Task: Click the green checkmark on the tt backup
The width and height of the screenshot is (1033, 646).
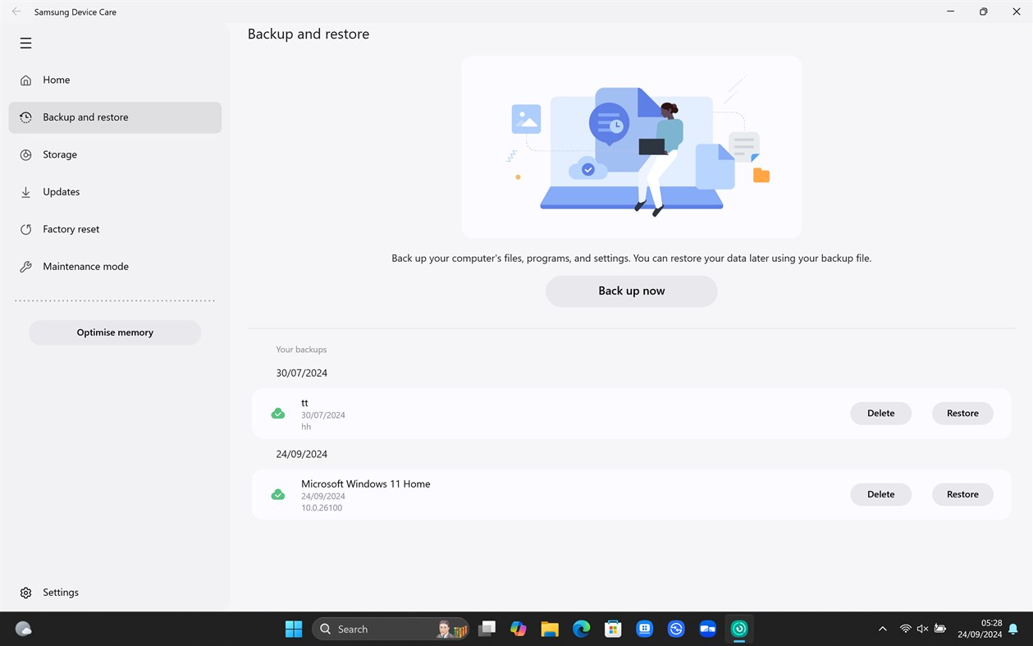Action: 277,413
